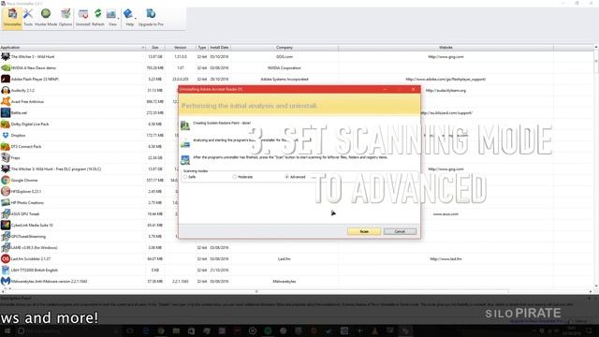Viewport: 599px width, 337px height.
Task: Choose the Advanced scanning mode
Action: tap(287, 177)
